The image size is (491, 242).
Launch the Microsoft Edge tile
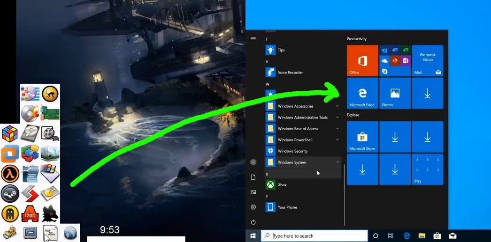(x=362, y=93)
